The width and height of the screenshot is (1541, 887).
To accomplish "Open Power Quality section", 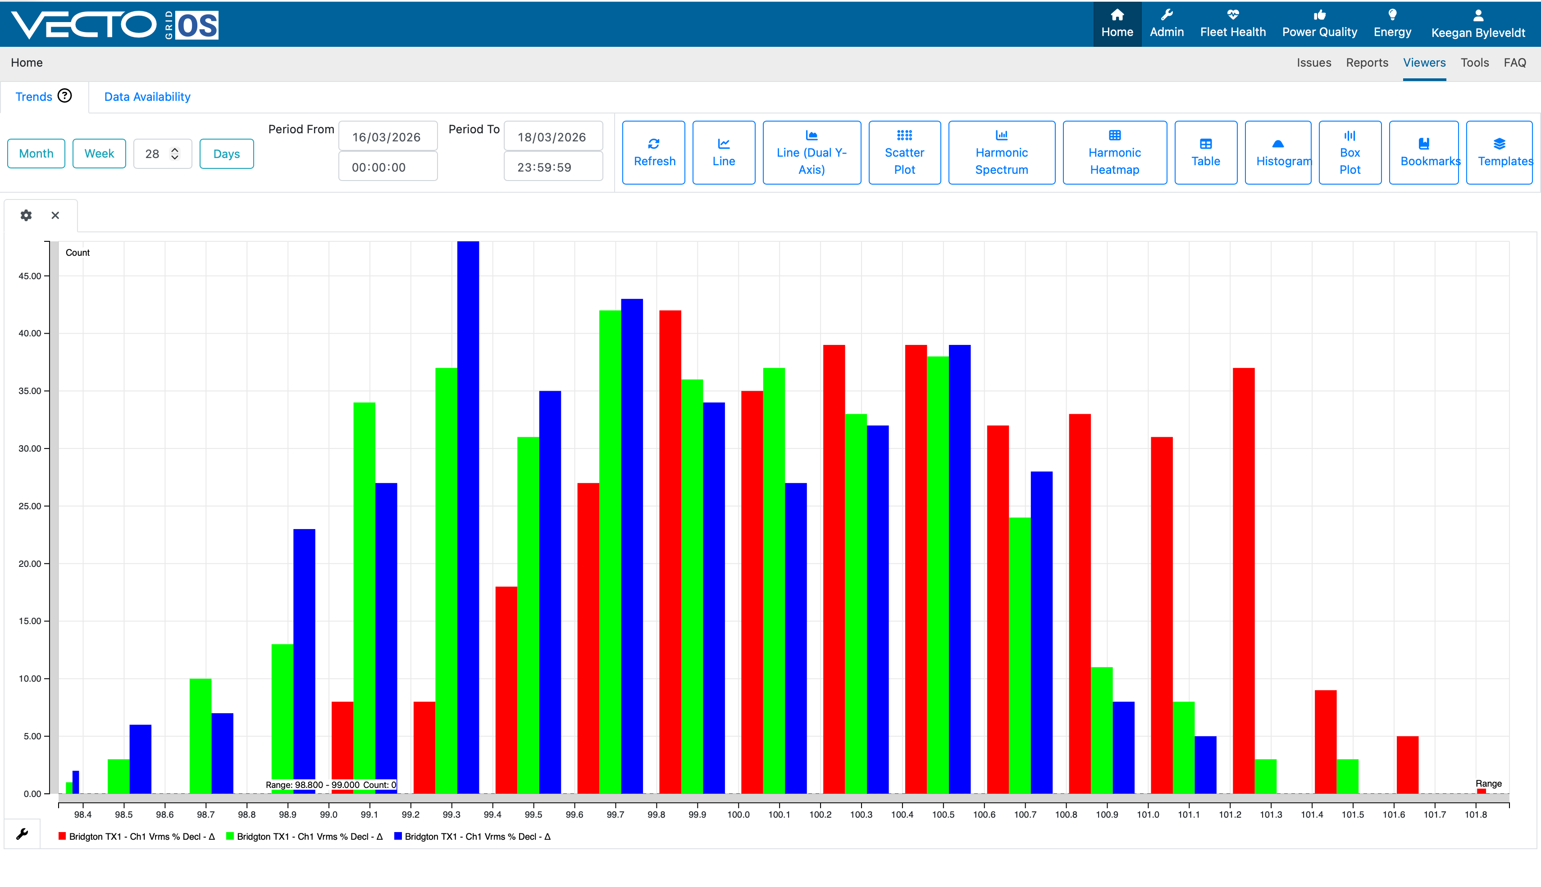I will click(x=1319, y=24).
